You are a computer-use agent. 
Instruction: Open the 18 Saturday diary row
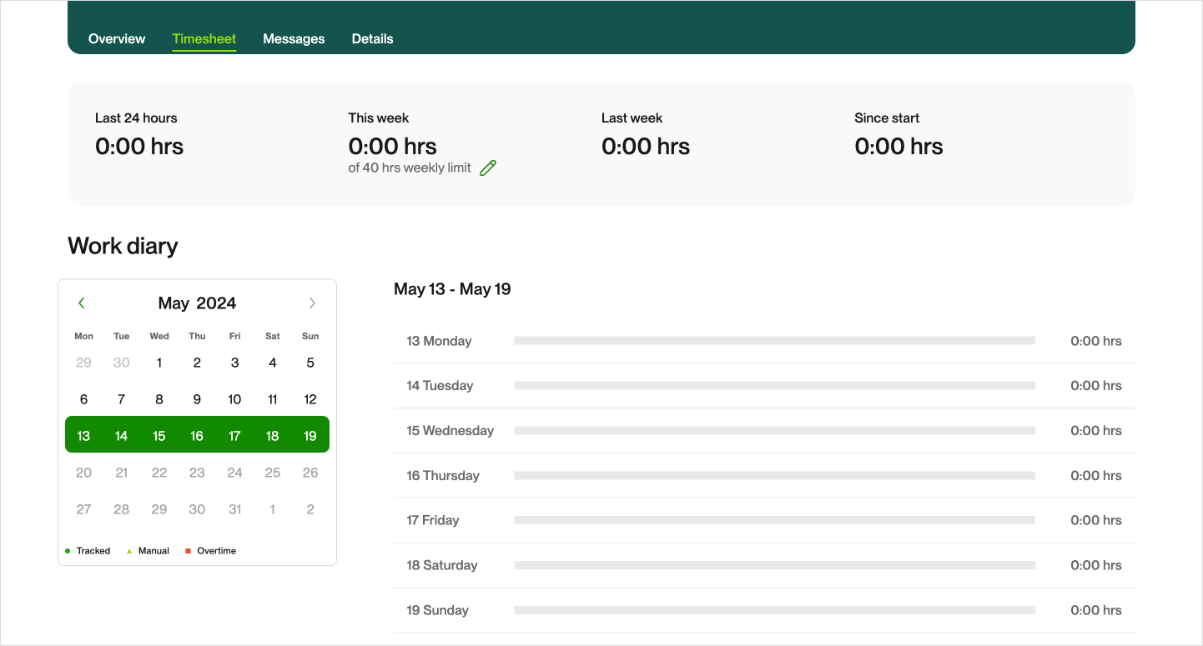pos(764,565)
